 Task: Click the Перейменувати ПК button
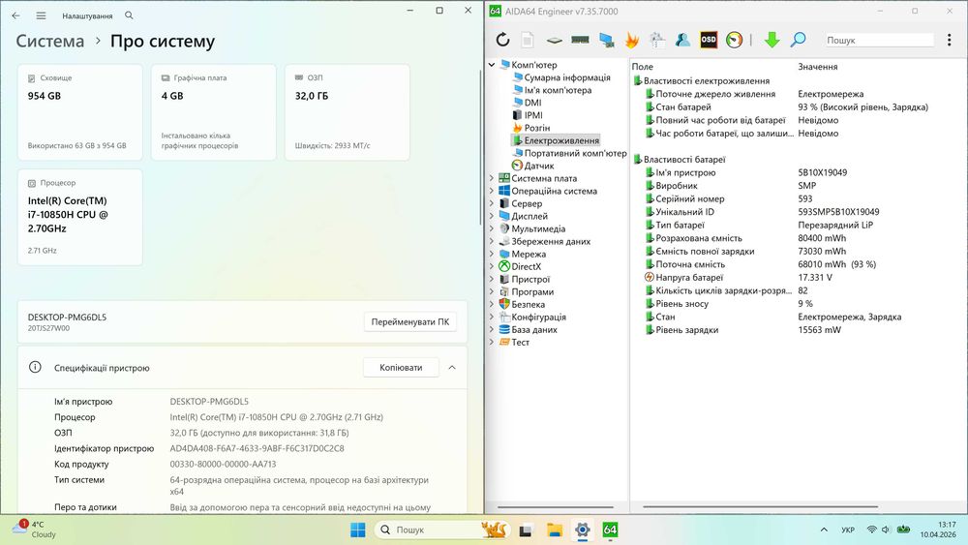(x=409, y=321)
